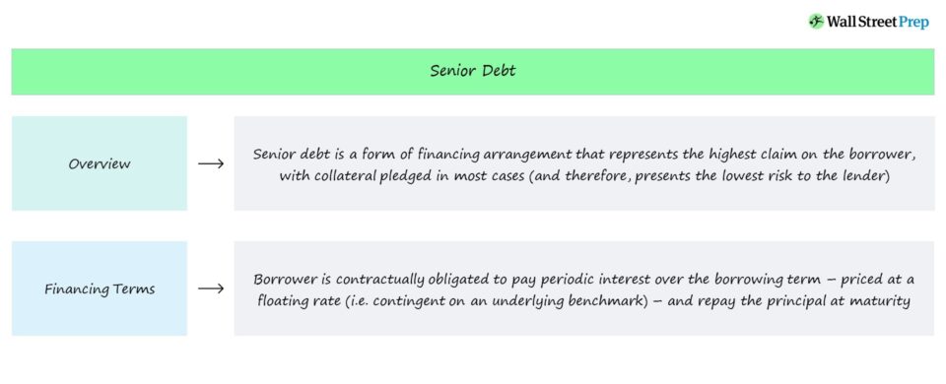This screenshot has width=946, height=384.
Task: Click the 'Senior Debt' title text
Action: [473, 71]
